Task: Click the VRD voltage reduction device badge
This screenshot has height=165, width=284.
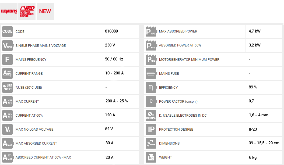Action: [x=27, y=11]
